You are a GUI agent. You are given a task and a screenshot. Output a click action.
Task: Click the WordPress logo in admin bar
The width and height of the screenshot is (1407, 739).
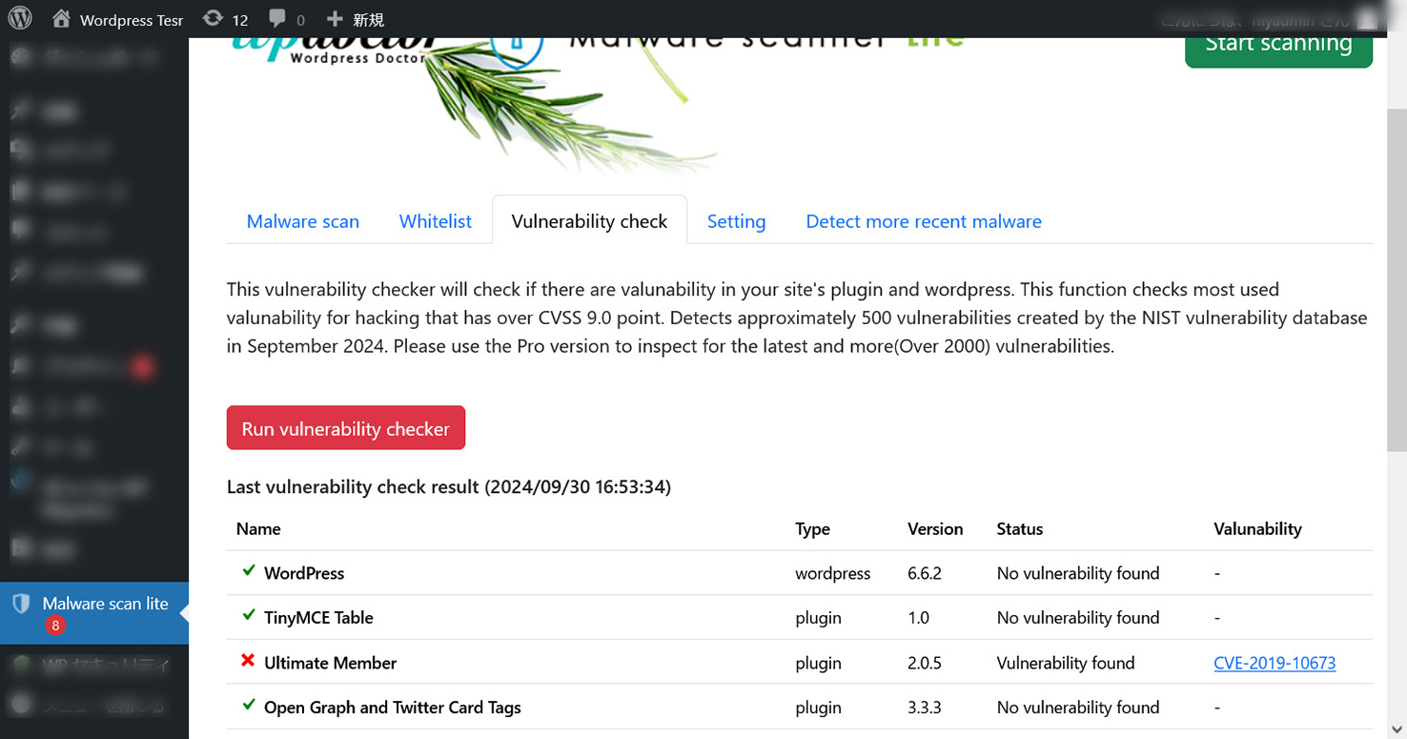[20, 18]
